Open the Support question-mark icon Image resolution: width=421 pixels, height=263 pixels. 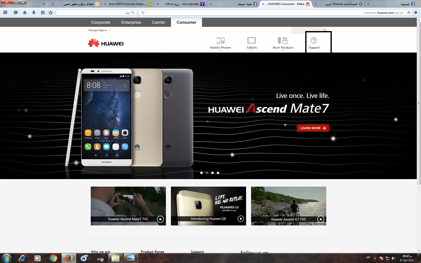coord(314,40)
